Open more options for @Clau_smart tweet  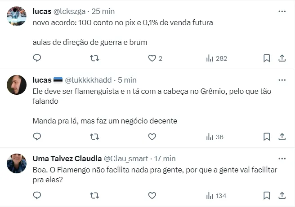point(282,159)
